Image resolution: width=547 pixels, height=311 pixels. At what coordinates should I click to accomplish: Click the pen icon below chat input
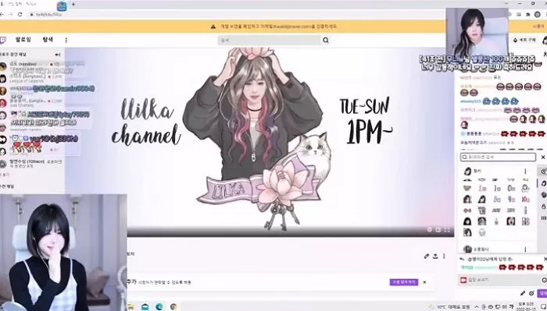click(x=523, y=293)
